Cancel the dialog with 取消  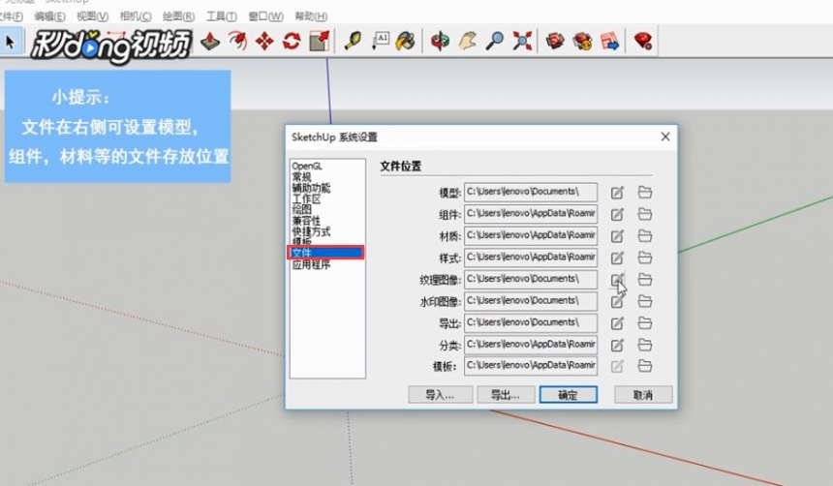[643, 395]
